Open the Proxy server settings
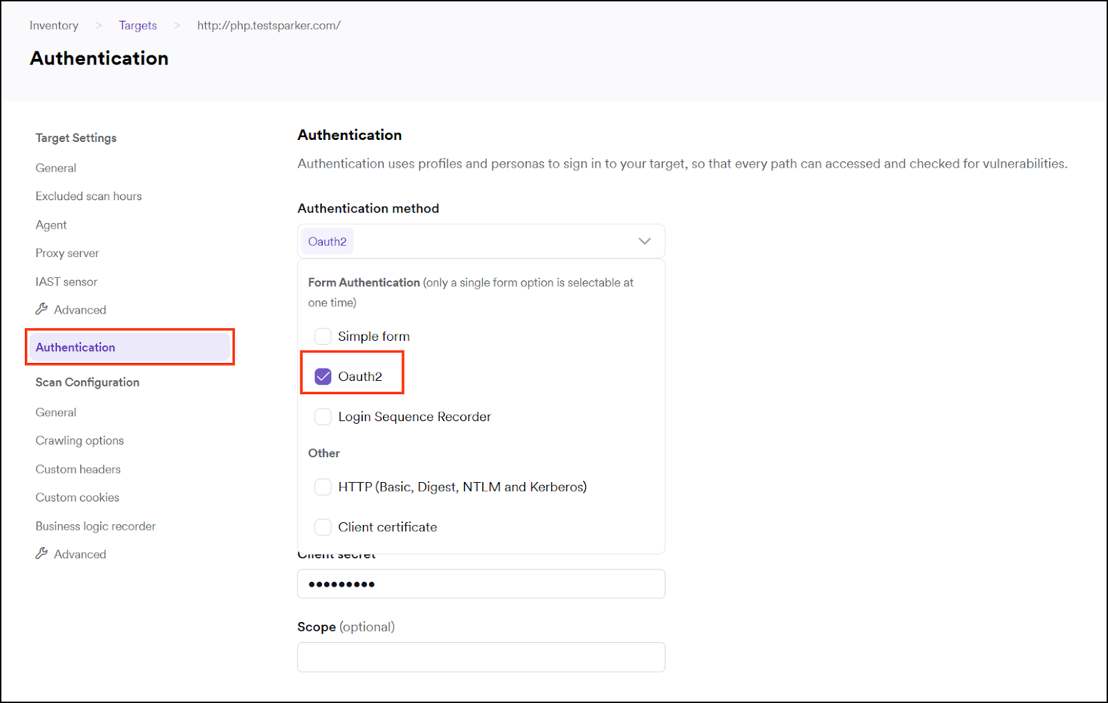Viewport: 1108px width, 703px height. point(66,253)
